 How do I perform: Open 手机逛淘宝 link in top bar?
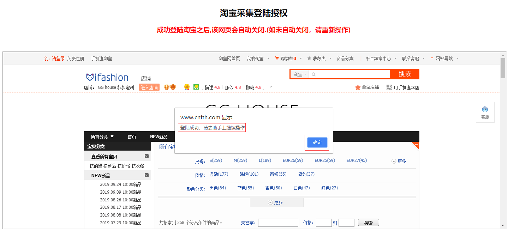[101, 59]
